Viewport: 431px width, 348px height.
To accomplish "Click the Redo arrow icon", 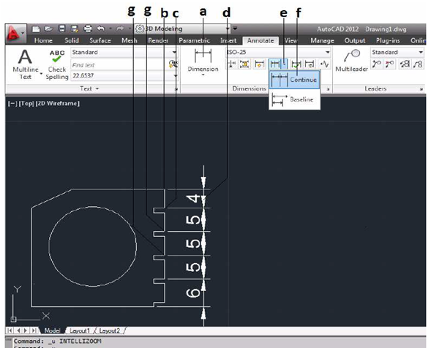I will coord(120,29).
